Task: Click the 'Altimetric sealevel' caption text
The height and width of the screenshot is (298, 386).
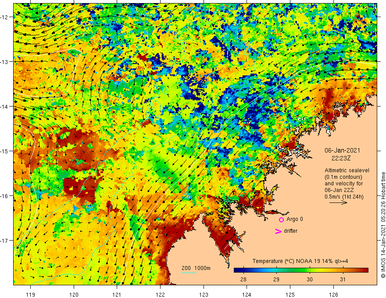Action: (347, 170)
